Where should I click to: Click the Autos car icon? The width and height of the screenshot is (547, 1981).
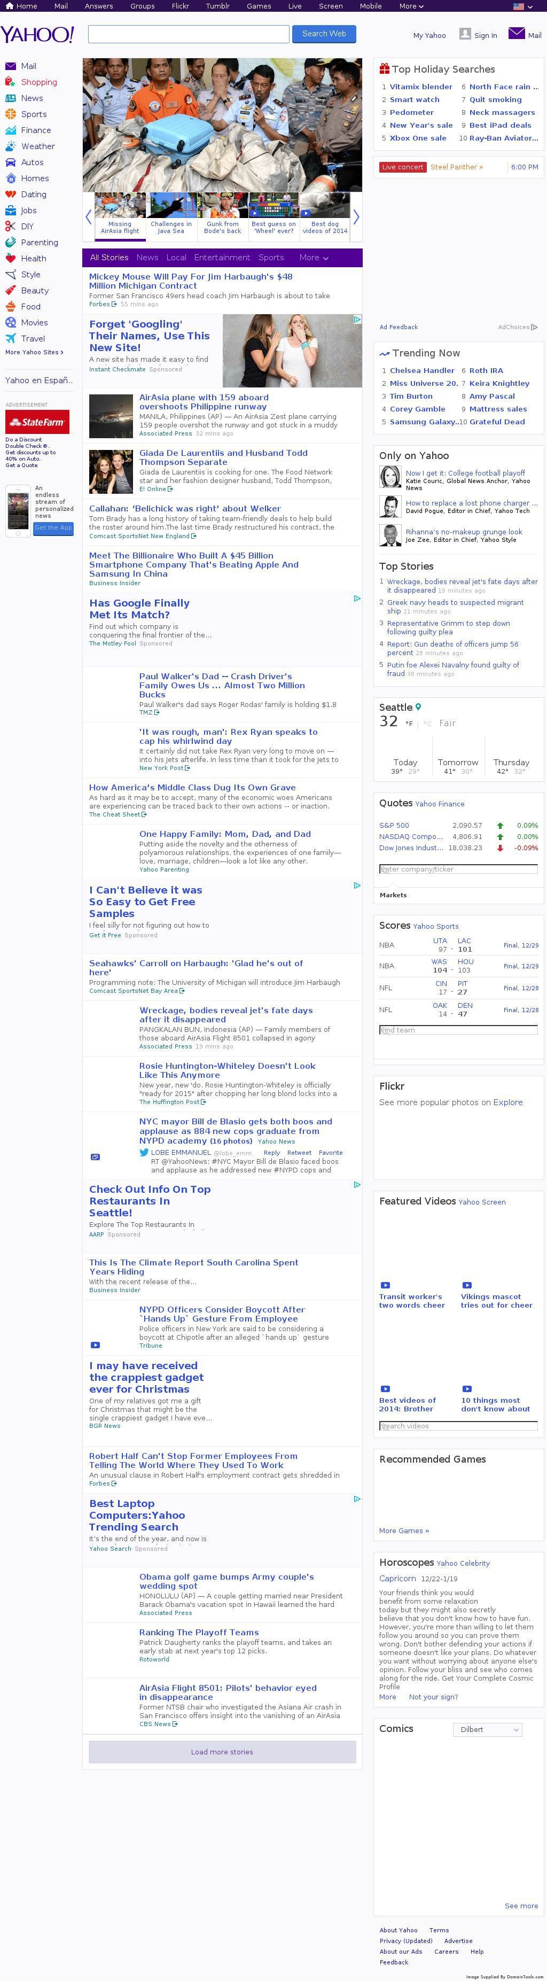(10, 162)
